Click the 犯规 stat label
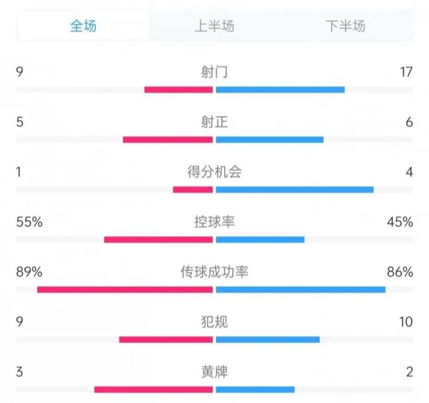 click(x=214, y=322)
